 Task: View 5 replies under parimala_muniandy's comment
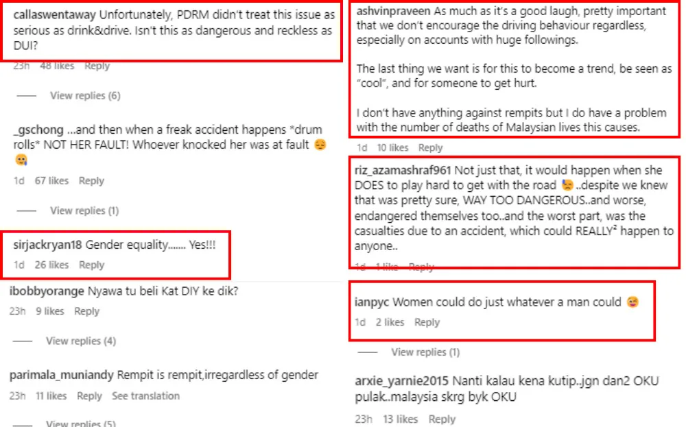(x=81, y=423)
